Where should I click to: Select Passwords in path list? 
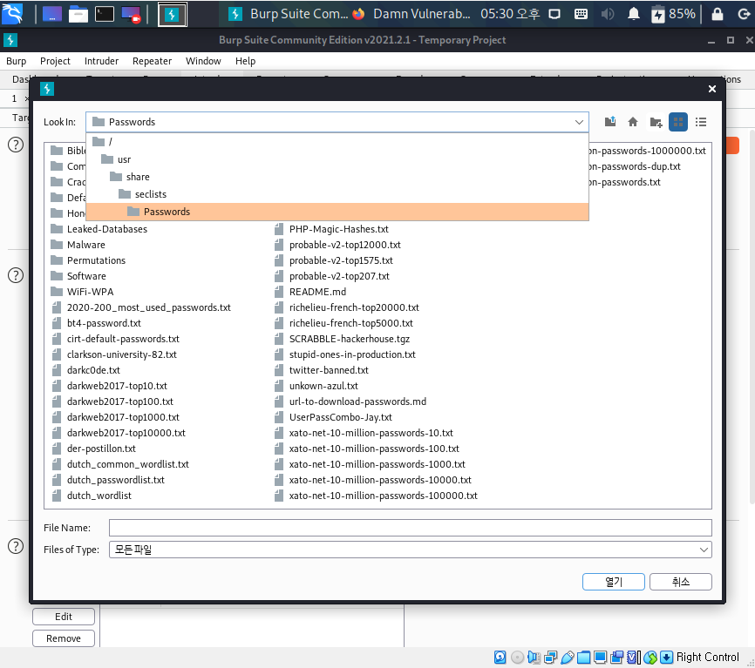tap(337, 212)
